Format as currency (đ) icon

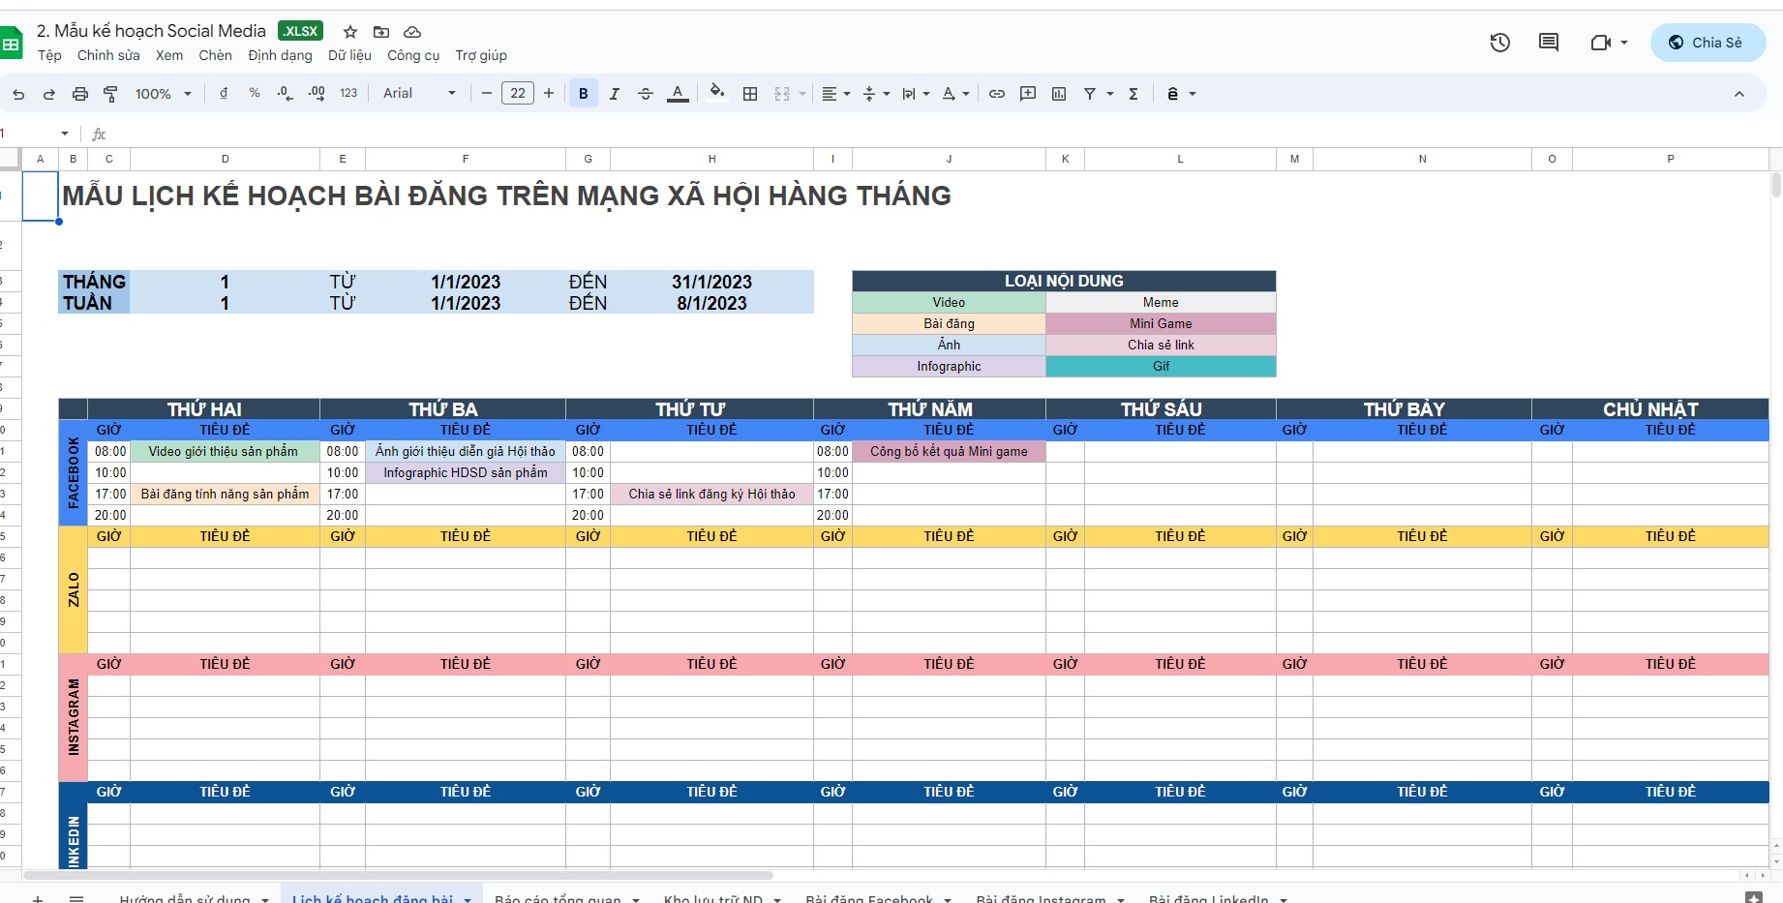224,93
